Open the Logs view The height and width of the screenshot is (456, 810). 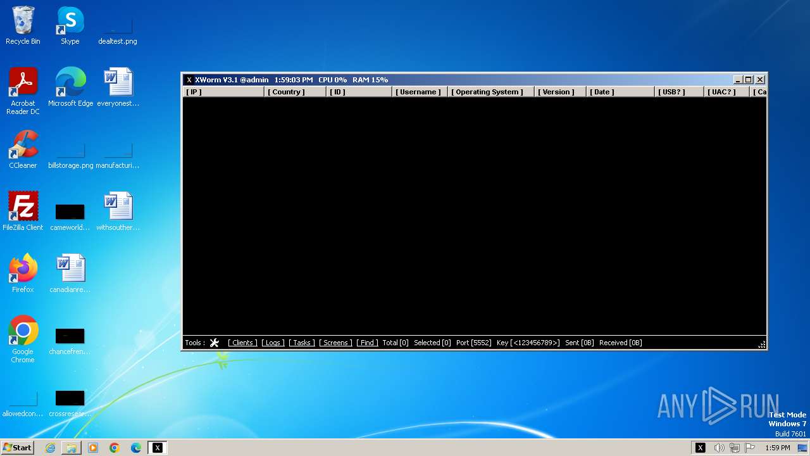pos(273,343)
